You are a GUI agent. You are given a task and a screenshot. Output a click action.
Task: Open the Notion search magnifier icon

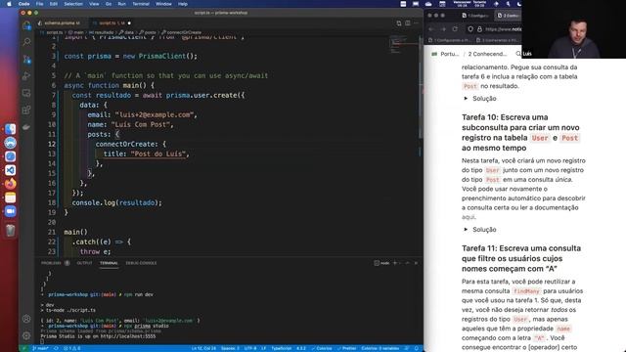pos(517,54)
